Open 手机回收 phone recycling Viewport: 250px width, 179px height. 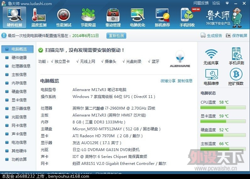[187, 18]
